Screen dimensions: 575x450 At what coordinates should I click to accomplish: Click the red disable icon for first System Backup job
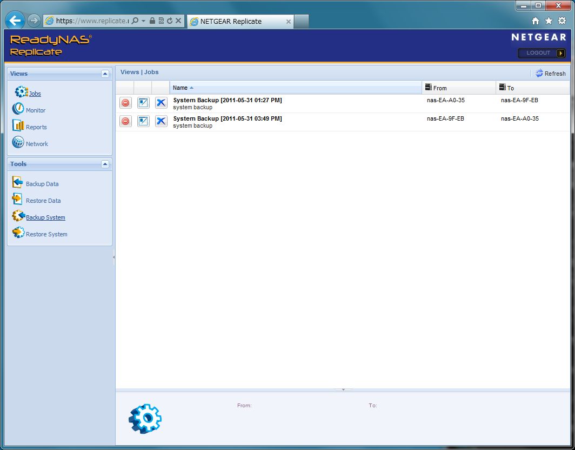tap(125, 103)
